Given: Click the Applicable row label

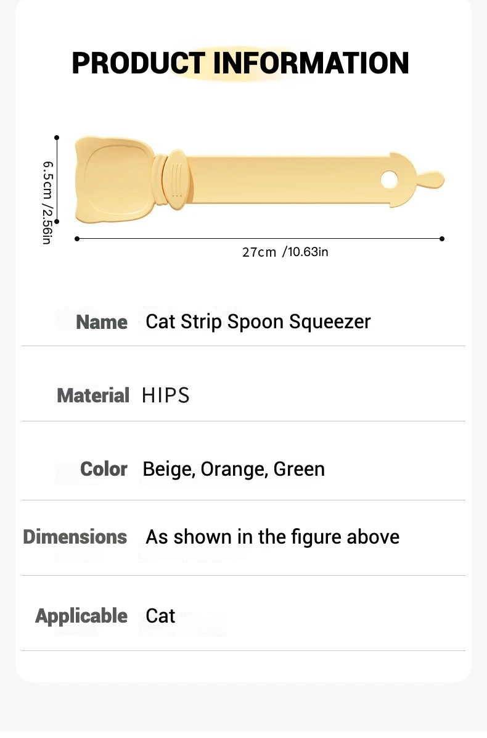Looking at the screenshot, I should (x=81, y=616).
